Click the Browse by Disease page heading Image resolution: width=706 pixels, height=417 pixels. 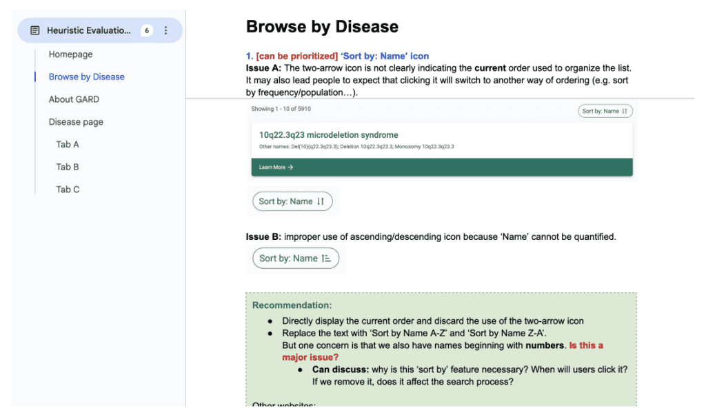[x=322, y=27]
